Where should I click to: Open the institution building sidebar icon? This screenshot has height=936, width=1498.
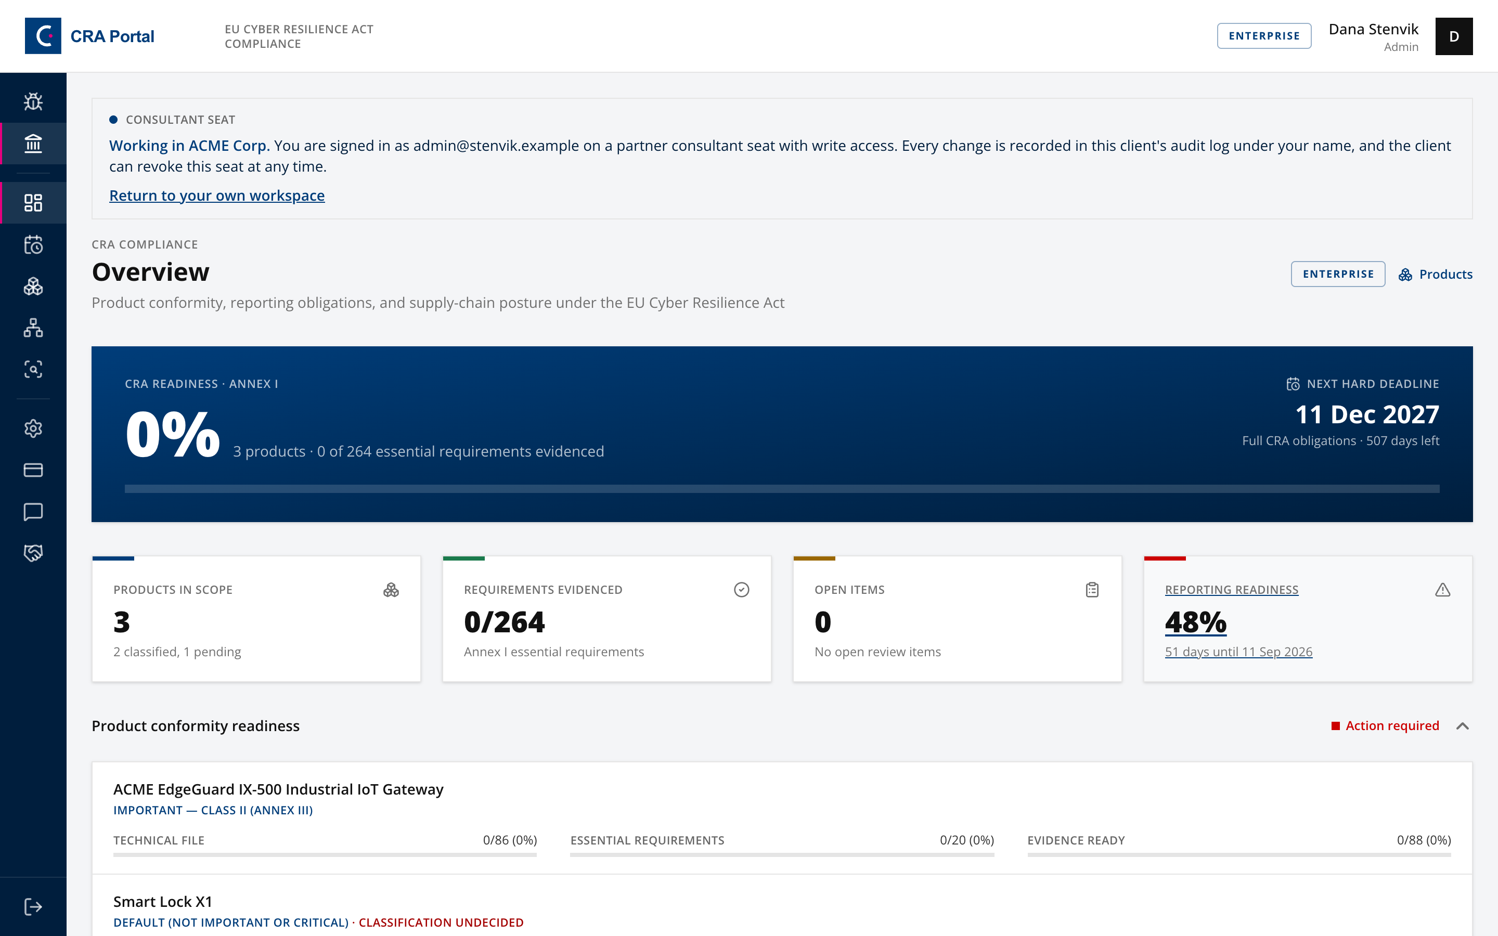tap(33, 144)
